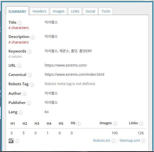The image size is (154, 152).
Task: Click the Publisher value 이지램스
Action: point(51,102)
